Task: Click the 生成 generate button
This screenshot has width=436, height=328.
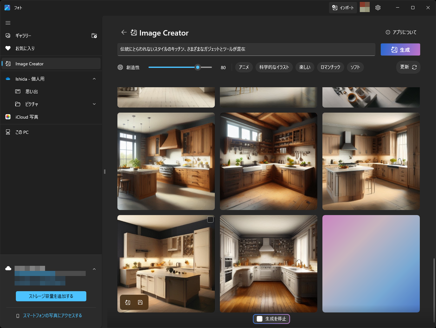Action: point(400,49)
